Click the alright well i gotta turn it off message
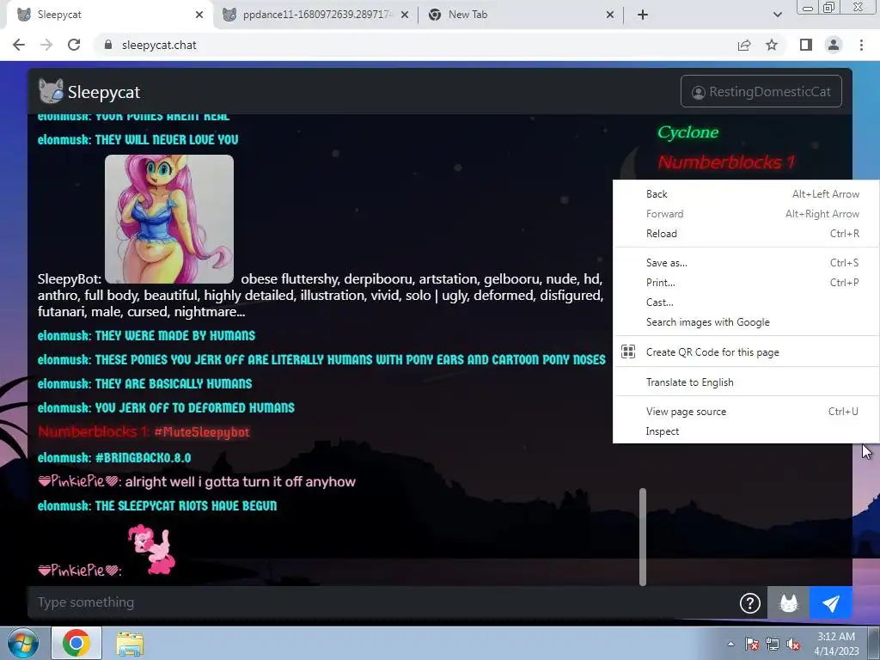This screenshot has width=880, height=660. tap(241, 481)
